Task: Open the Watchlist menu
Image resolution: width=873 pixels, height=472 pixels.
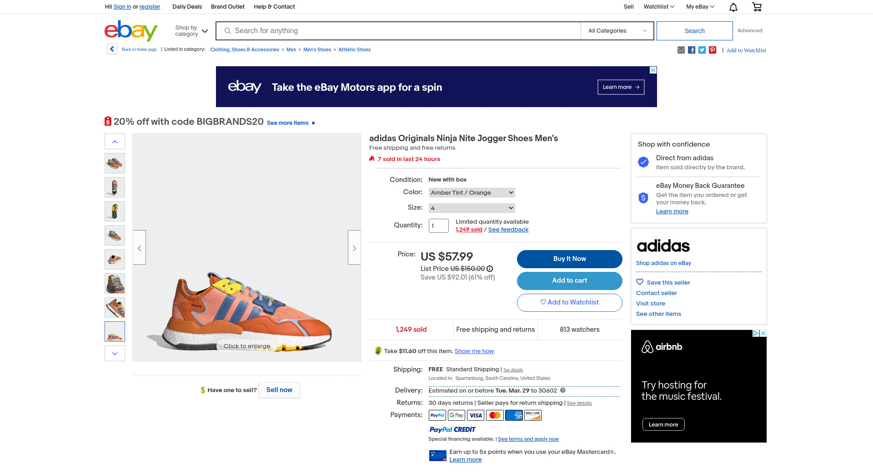Action: [x=658, y=7]
